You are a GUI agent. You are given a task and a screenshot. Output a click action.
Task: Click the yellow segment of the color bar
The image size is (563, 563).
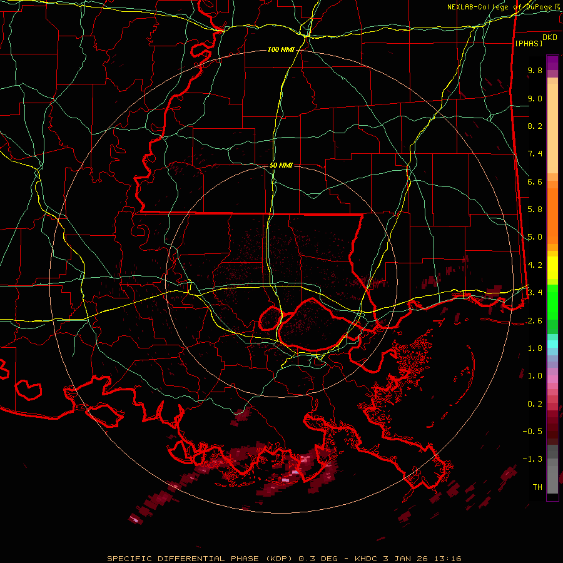click(552, 268)
